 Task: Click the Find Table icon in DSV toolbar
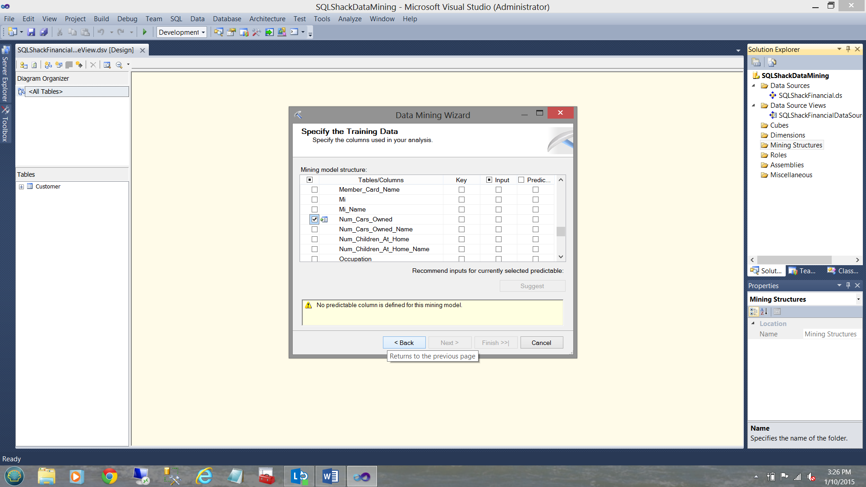coord(107,65)
